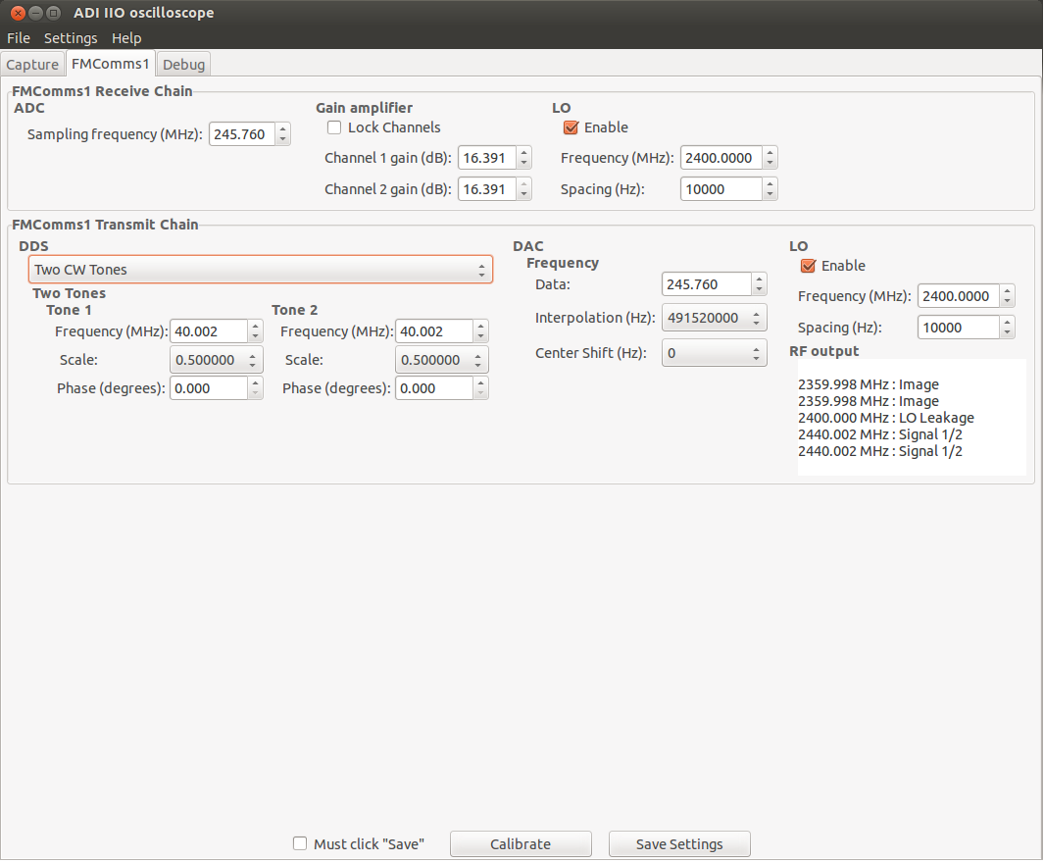This screenshot has height=863, width=1044.
Task: Click Tone 1 Frequency (MHz) field
Action: coord(209,330)
